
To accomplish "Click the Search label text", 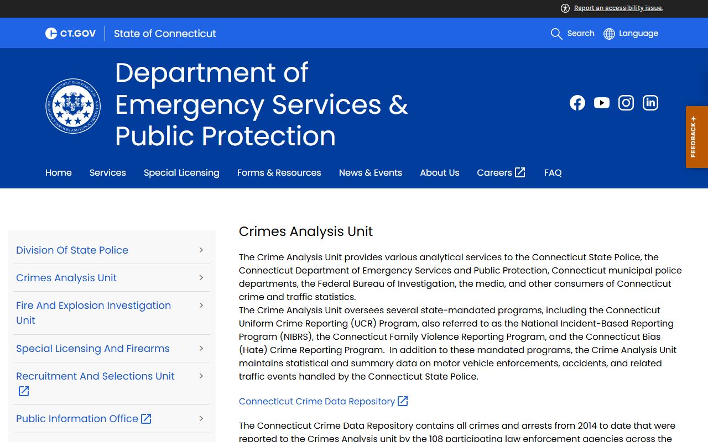I will pos(581,33).
